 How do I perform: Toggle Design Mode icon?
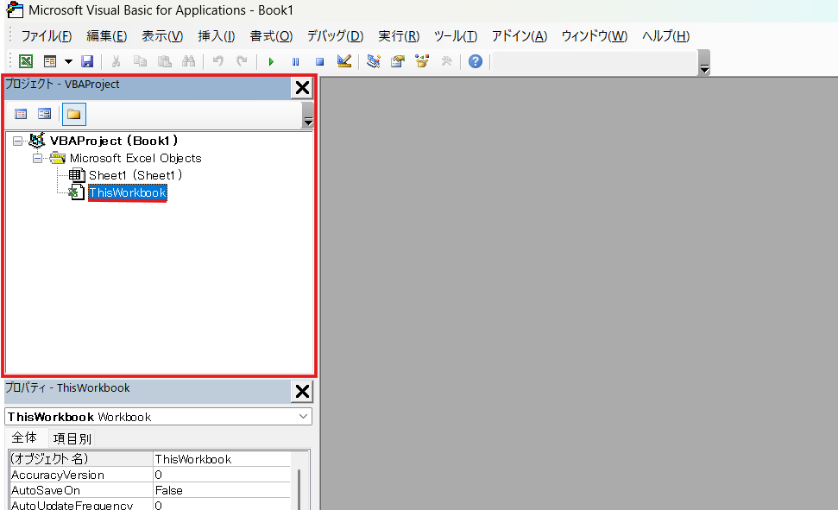pyautogui.click(x=344, y=61)
